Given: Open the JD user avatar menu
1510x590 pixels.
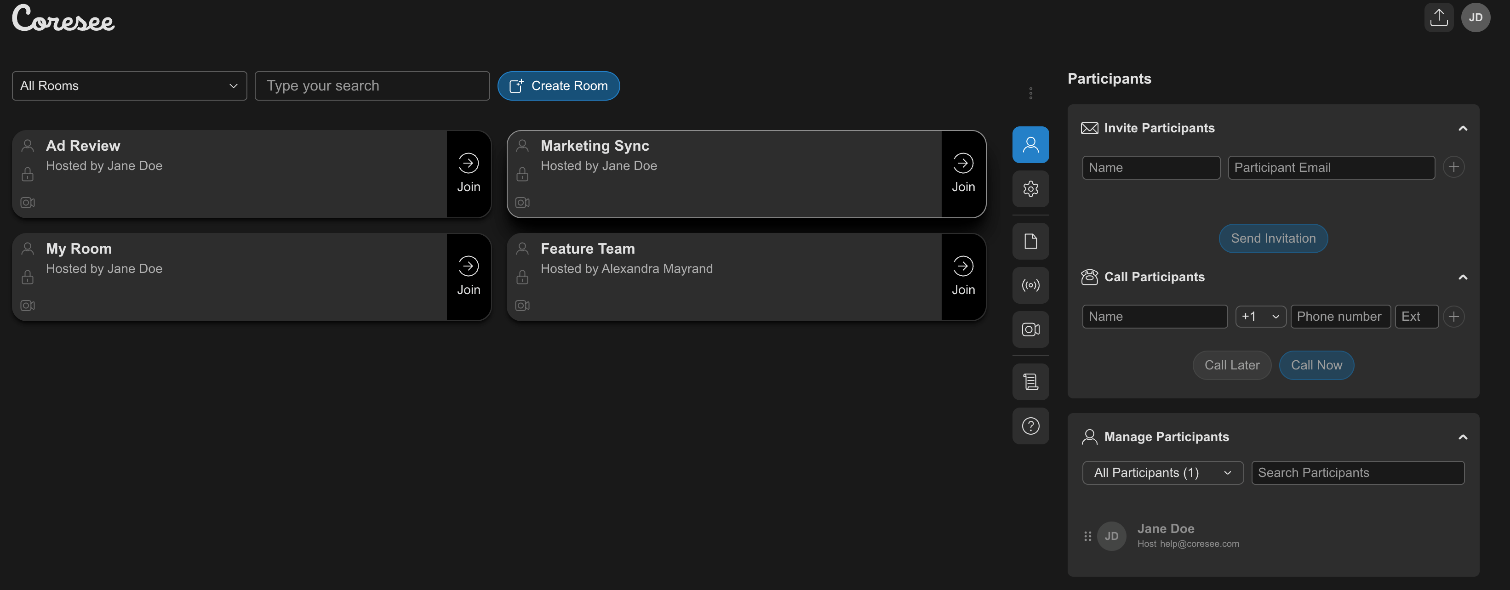Looking at the screenshot, I should pos(1476,17).
